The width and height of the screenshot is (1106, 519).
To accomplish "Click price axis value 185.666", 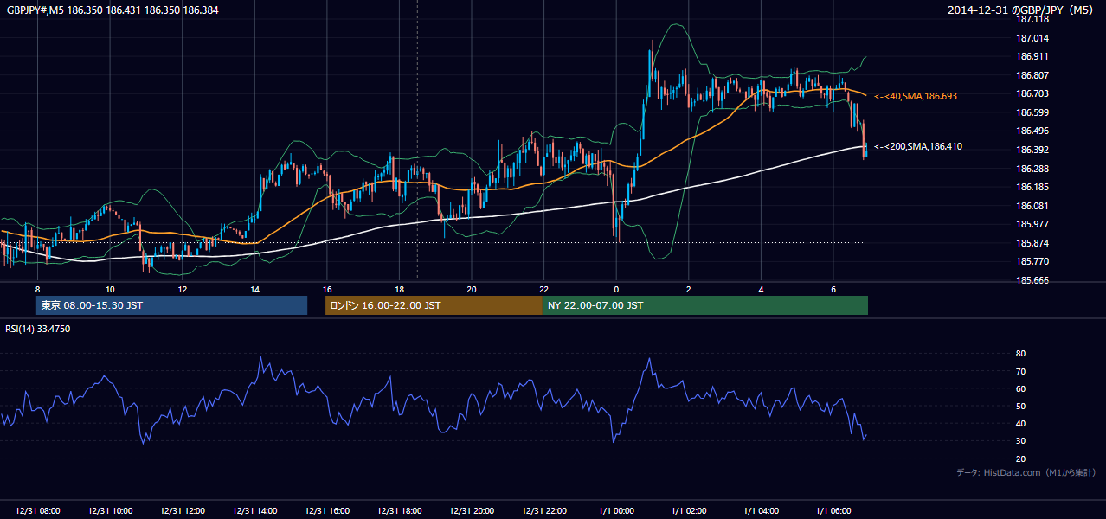I will click(x=1032, y=280).
